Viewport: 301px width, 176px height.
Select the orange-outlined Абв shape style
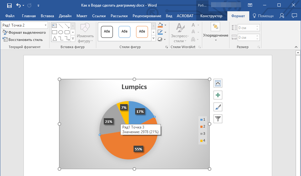[x=142, y=32]
